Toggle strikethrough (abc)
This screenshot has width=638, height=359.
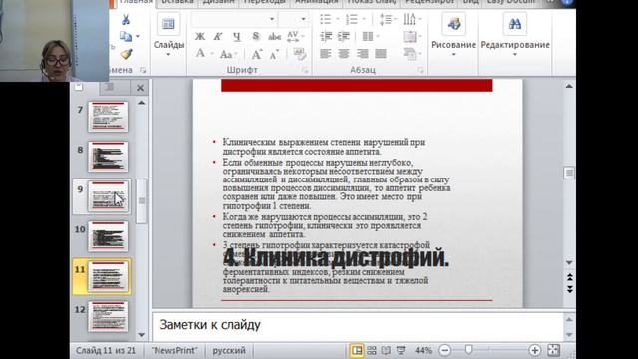pyautogui.click(x=275, y=36)
